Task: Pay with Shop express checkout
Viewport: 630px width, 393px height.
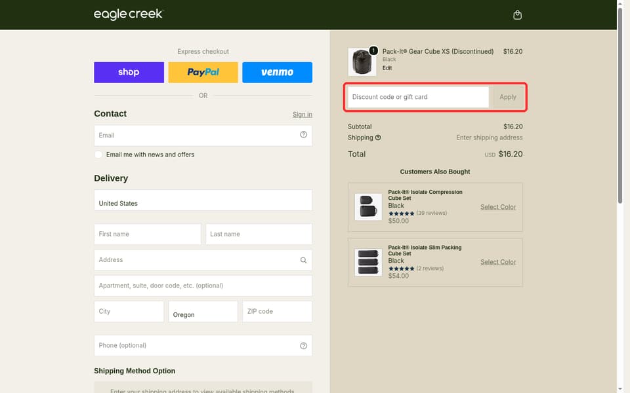Action: click(x=129, y=73)
